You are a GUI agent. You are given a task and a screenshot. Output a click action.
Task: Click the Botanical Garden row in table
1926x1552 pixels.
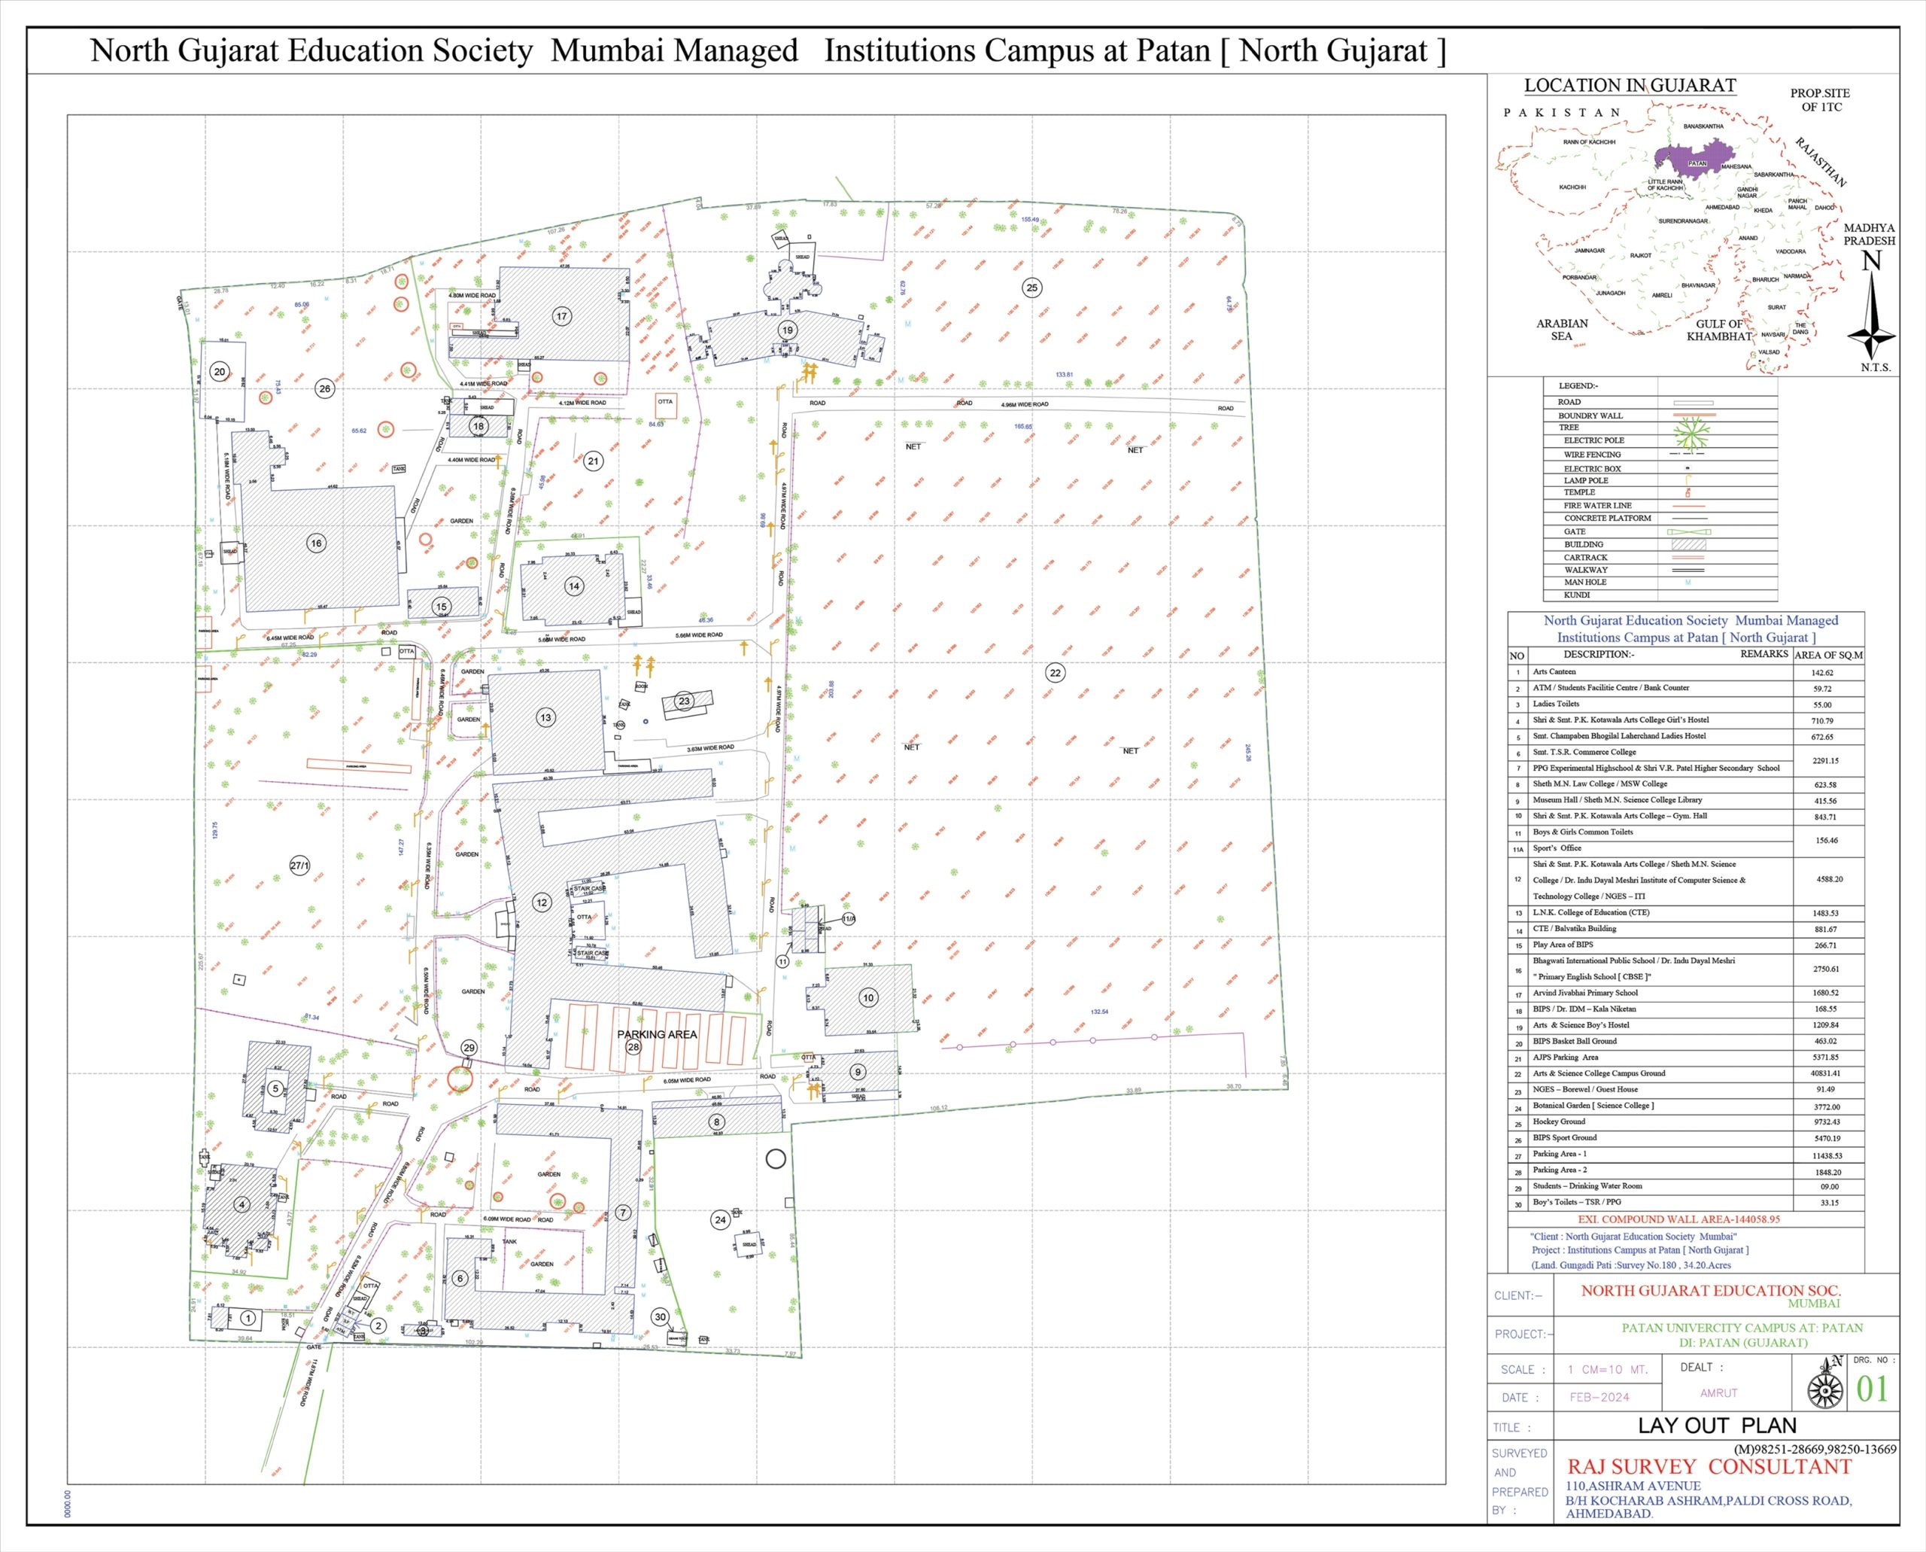tap(1593, 1106)
